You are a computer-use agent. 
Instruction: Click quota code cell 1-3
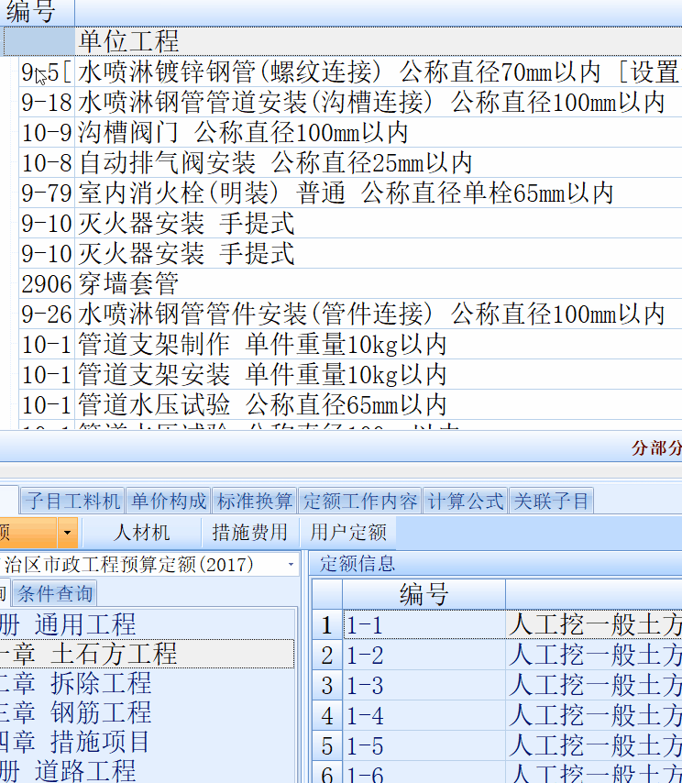424,685
